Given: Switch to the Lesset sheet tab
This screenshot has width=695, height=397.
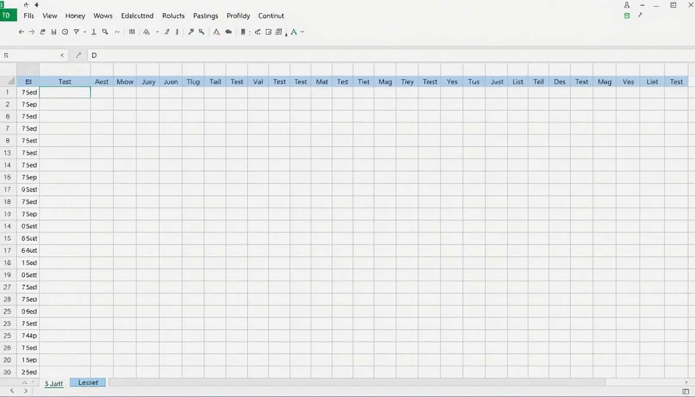Looking at the screenshot, I should coord(88,383).
